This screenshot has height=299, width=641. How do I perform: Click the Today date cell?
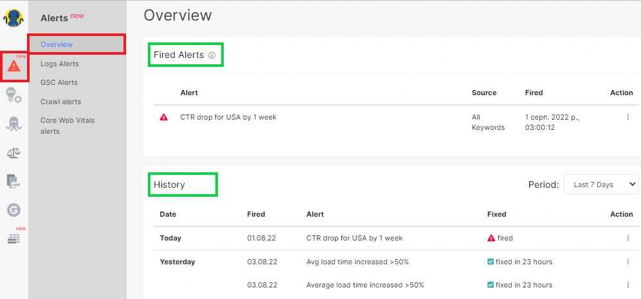coord(170,238)
